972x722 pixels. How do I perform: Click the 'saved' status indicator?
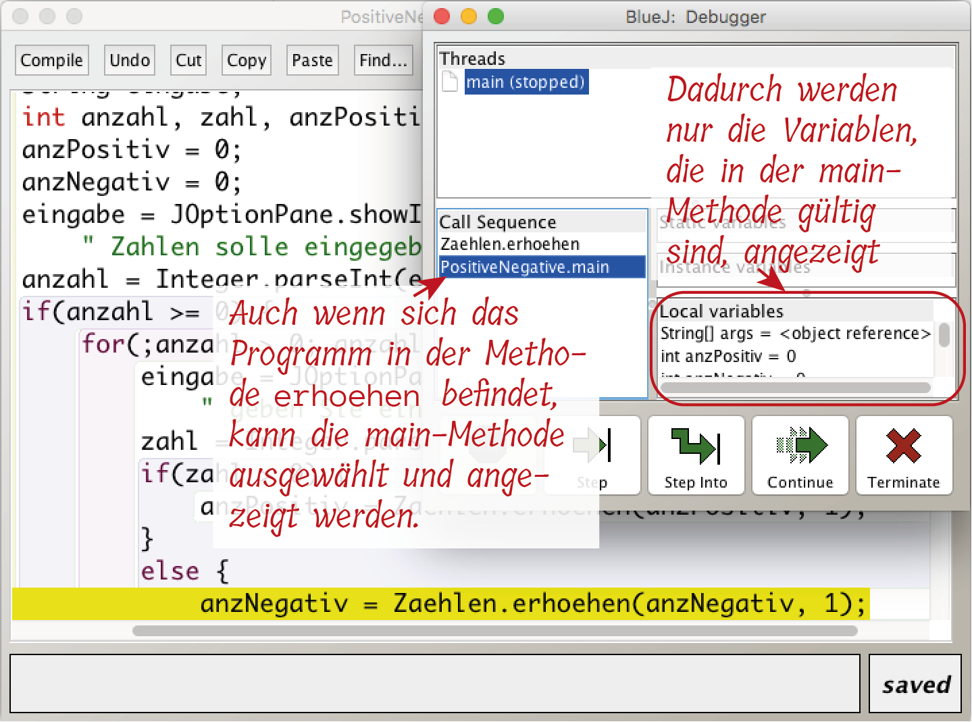pyautogui.click(x=915, y=684)
